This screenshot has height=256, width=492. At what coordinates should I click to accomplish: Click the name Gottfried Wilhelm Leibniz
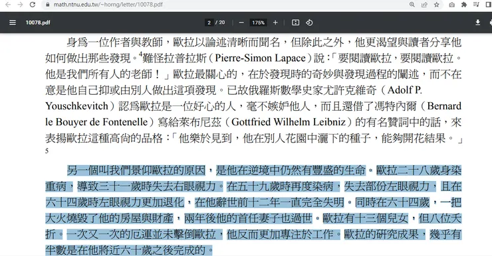(x=289, y=122)
